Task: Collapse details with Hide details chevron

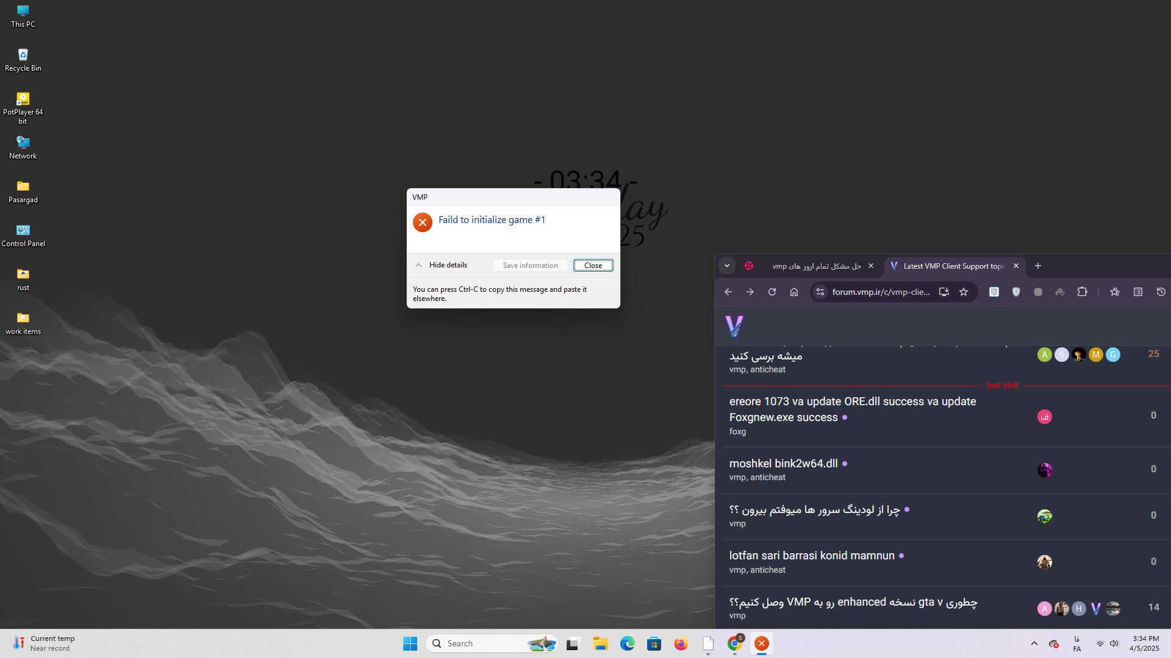Action: click(x=419, y=265)
